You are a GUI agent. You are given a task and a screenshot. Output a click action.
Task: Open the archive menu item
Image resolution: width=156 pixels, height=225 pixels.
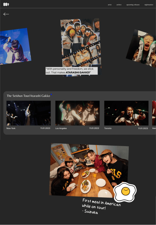[119, 5]
